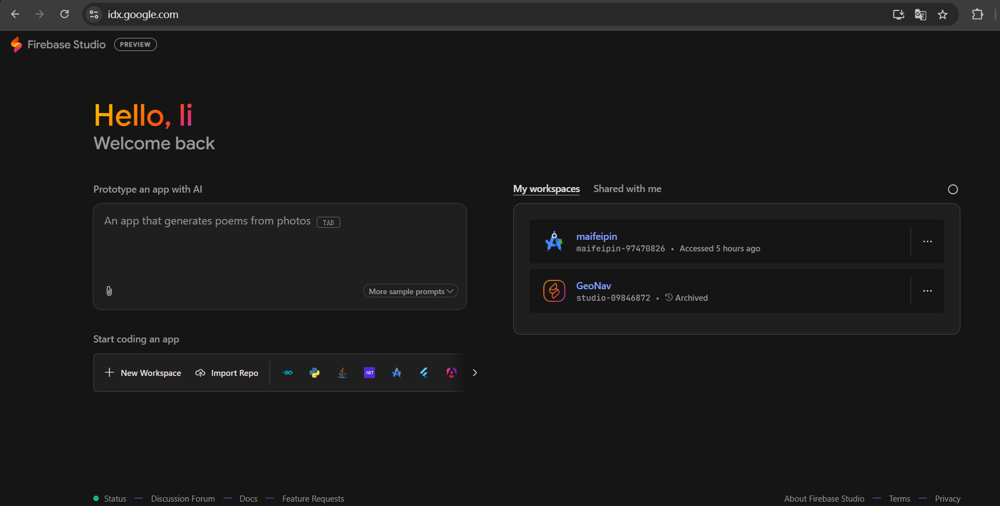Select the Angular template icon

[x=451, y=373]
